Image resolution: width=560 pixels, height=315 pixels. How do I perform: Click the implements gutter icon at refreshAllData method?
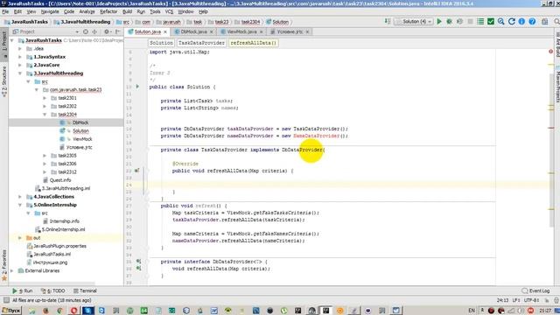pyautogui.click(x=137, y=171)
